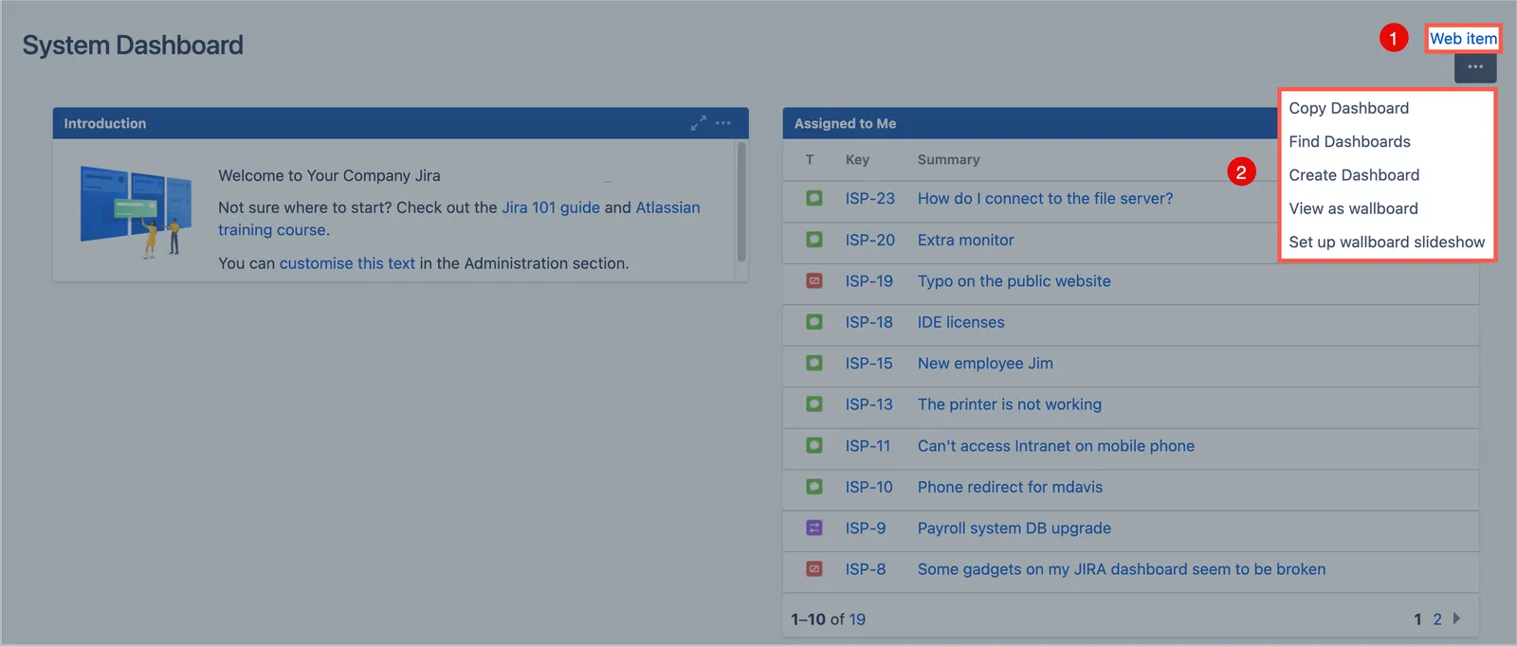The width and height of the screenshot is (1517, 646).
Task: Click current page number 1
Action: pyautogui.click(x=1417, y=619)
